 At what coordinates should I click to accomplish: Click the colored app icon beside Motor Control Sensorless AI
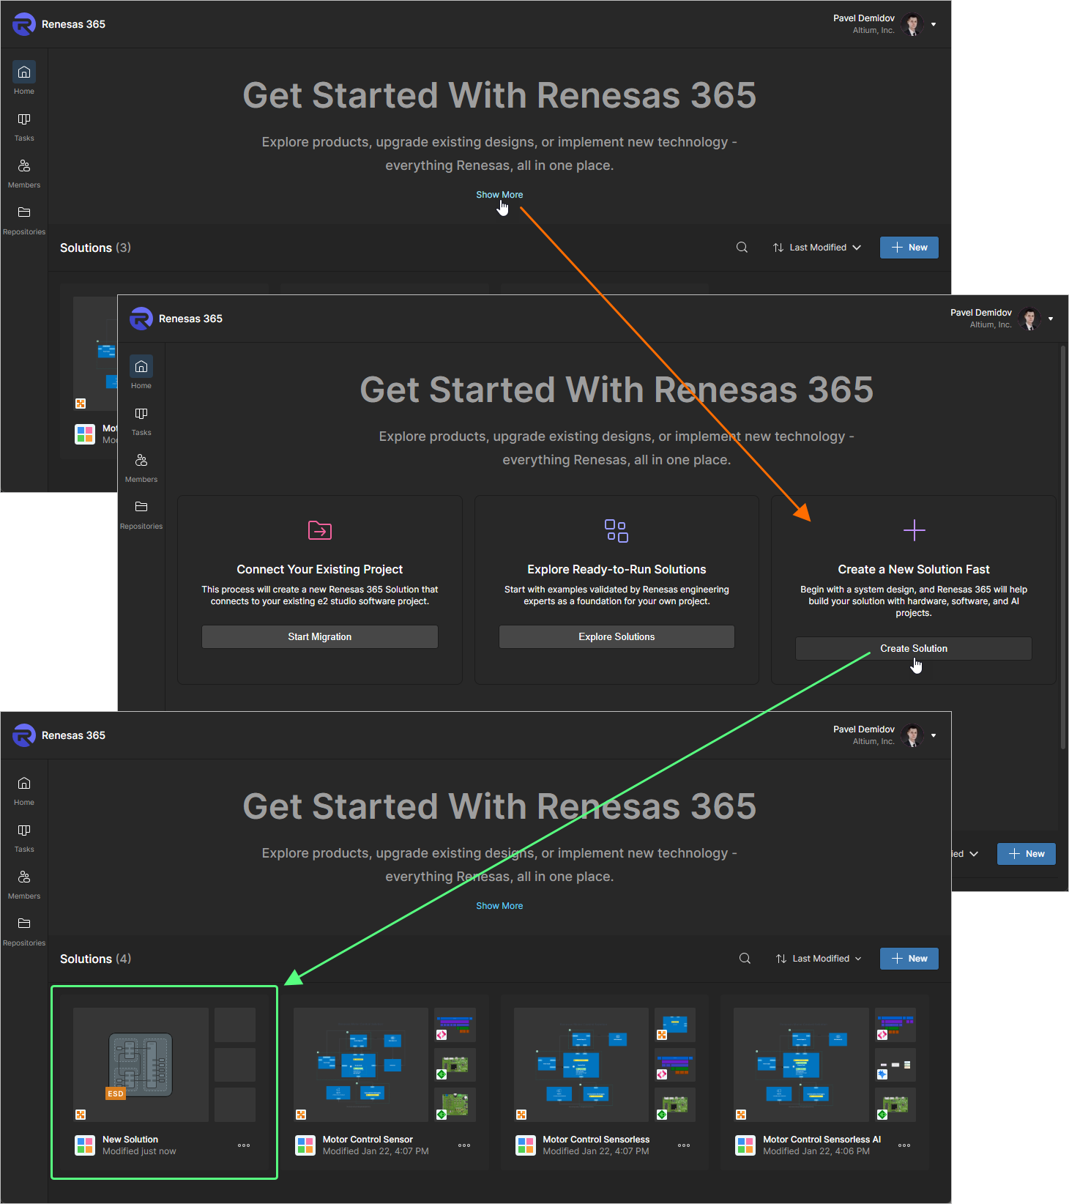[745, 1145]
